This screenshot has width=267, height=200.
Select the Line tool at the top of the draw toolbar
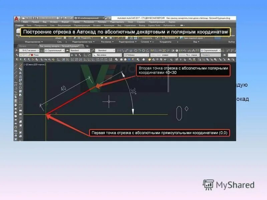(x=16, y=66)
